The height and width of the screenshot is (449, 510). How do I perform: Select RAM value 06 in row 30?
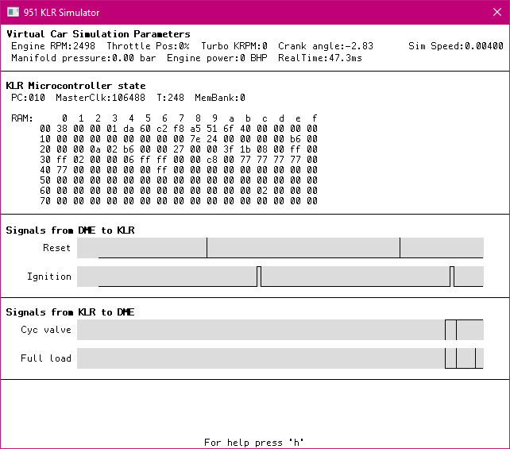pos(129,160)
